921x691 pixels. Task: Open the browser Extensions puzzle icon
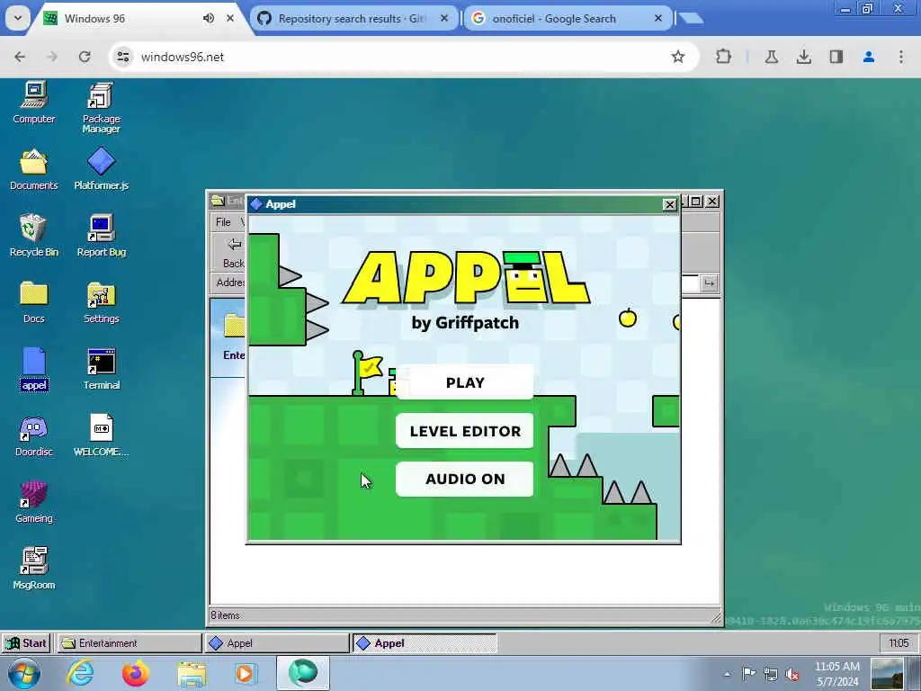724,57
